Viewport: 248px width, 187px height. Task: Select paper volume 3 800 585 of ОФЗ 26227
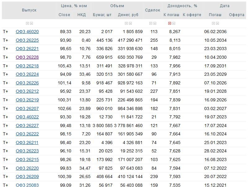(x=103, y=126)
